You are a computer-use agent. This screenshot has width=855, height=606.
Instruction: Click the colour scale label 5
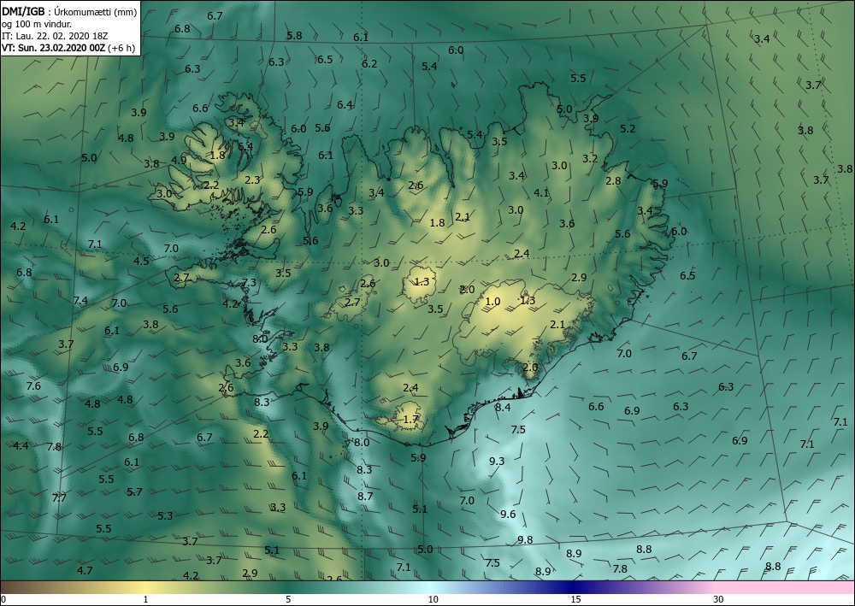pos(288,600)
